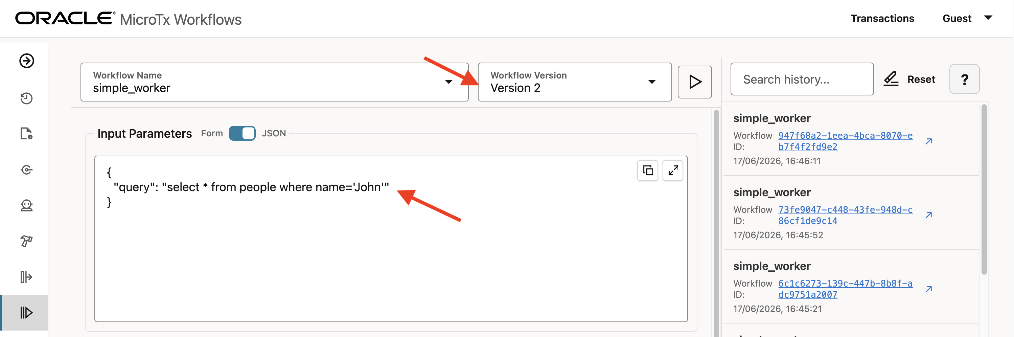Expand the sidebar with the circled arrow icon
Screen dimensions: 1014x337
point(27,61)
